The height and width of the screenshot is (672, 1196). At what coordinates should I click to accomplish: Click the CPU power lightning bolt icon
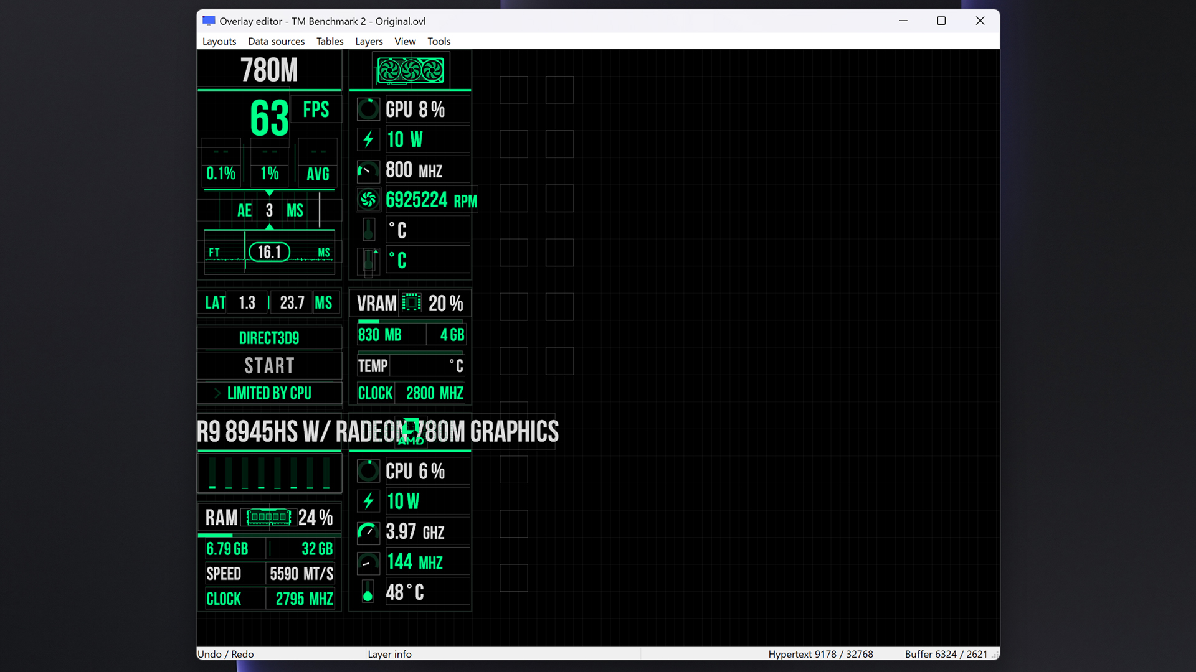pos(368,501)
